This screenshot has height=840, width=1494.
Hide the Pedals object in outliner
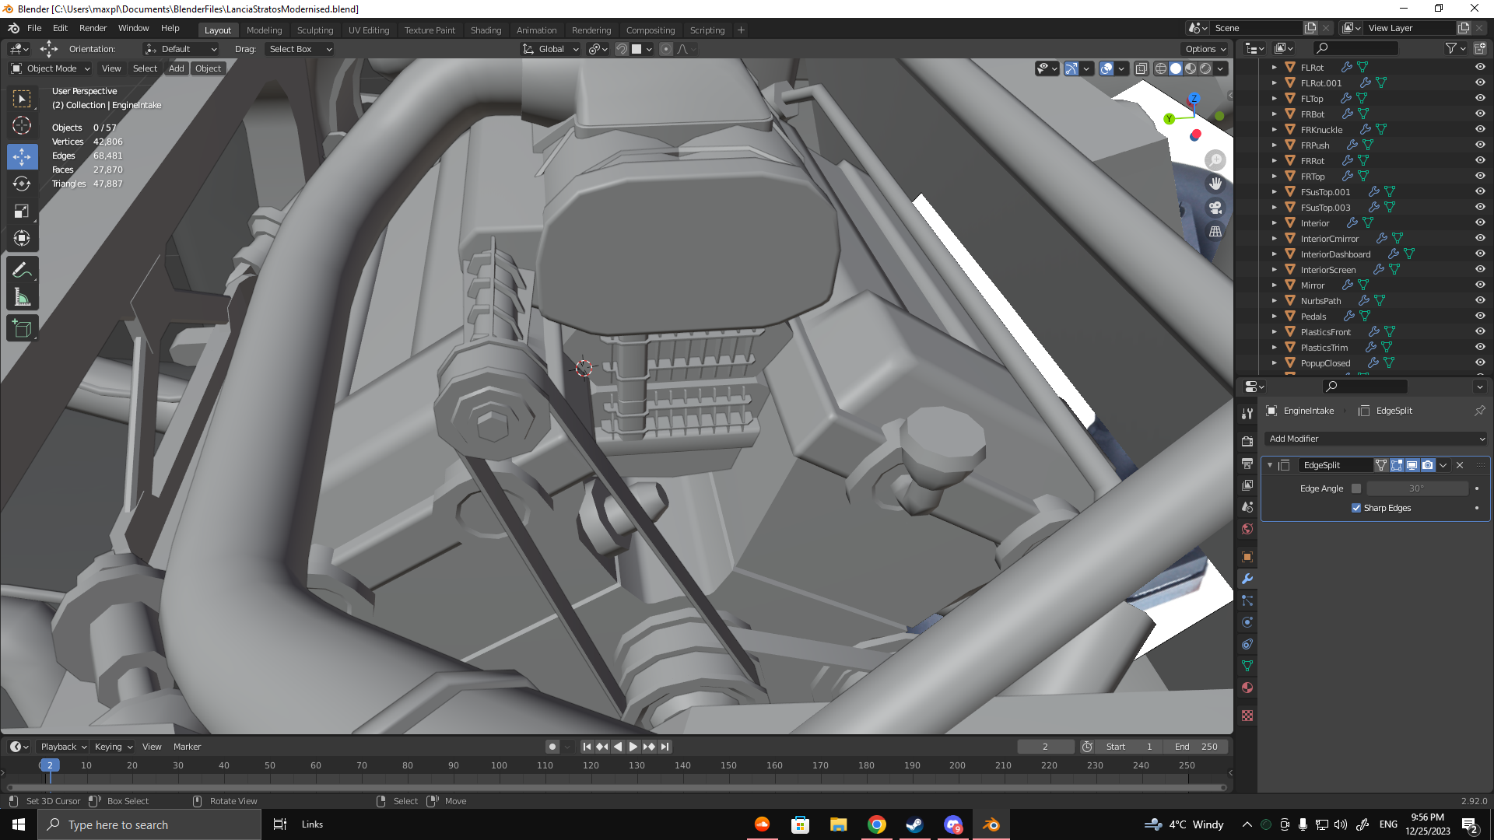[1480, 317]
